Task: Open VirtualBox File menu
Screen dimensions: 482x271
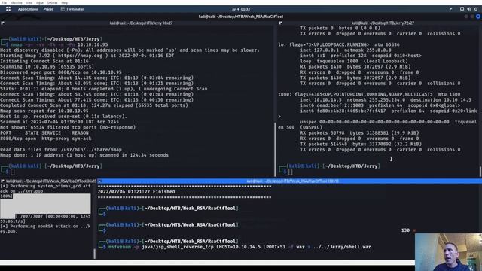Action: [x=5, y=2]
